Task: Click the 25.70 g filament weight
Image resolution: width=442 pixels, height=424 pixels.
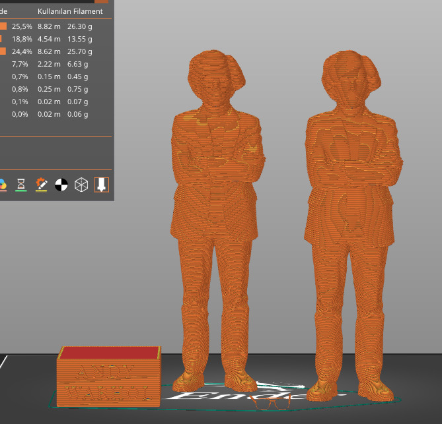Action: pyautogui.click(x=79, y=51)
